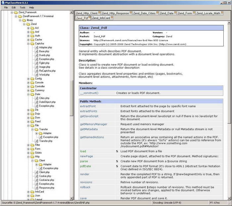Close the Zend_InfoCard tab using its icon
This screenshot has height=206, width=232.
tap(112, 18)
